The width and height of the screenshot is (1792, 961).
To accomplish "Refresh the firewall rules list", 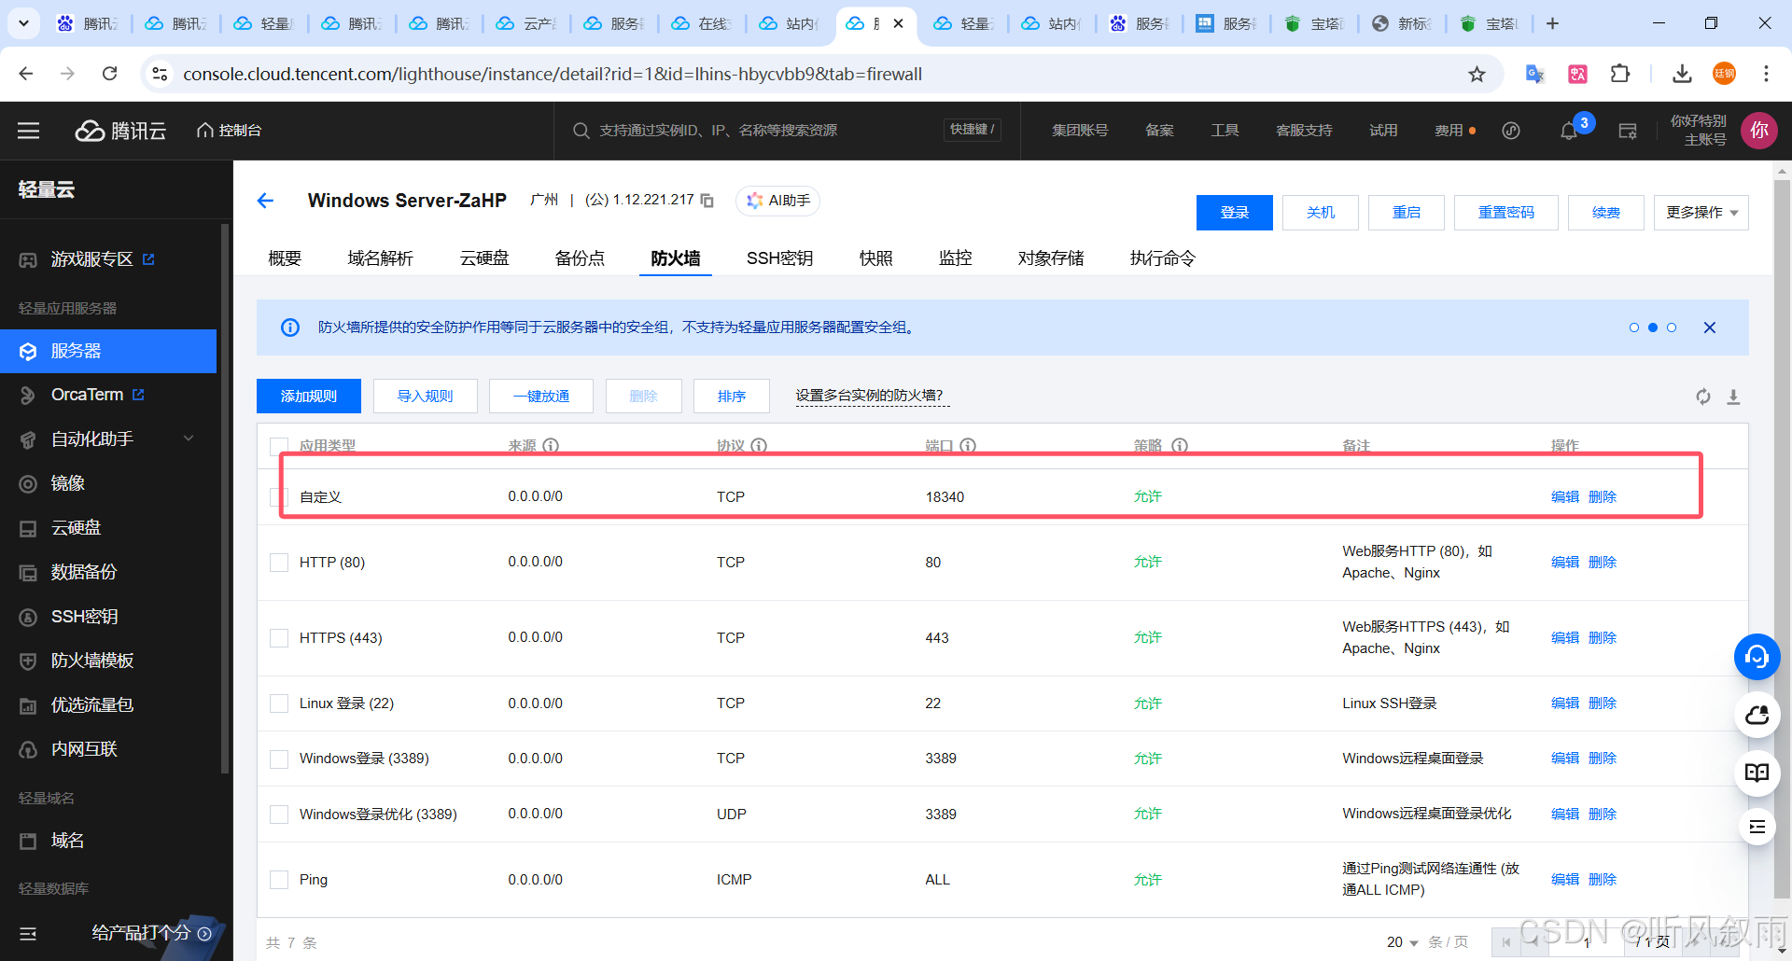I will pos(1703,397).
